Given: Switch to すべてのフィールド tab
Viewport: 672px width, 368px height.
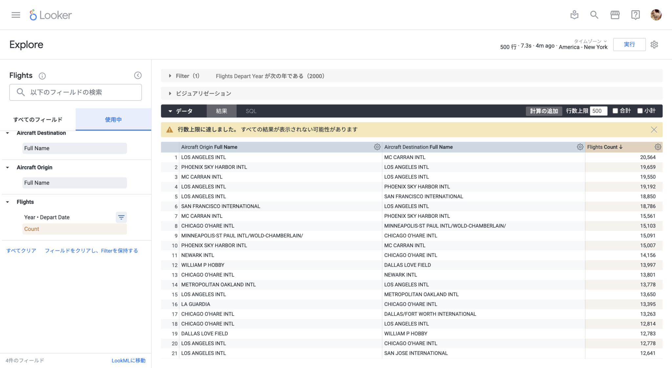Looking at the screenshot, I should point(38,119).
